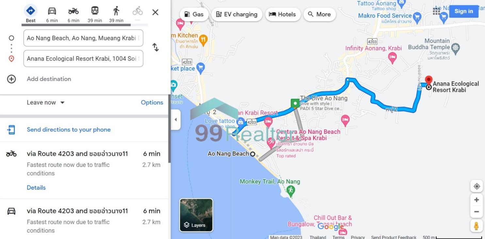Open the Layers satellite thumbnail
The image size is (485, 239).
click(x=196, y=215)
